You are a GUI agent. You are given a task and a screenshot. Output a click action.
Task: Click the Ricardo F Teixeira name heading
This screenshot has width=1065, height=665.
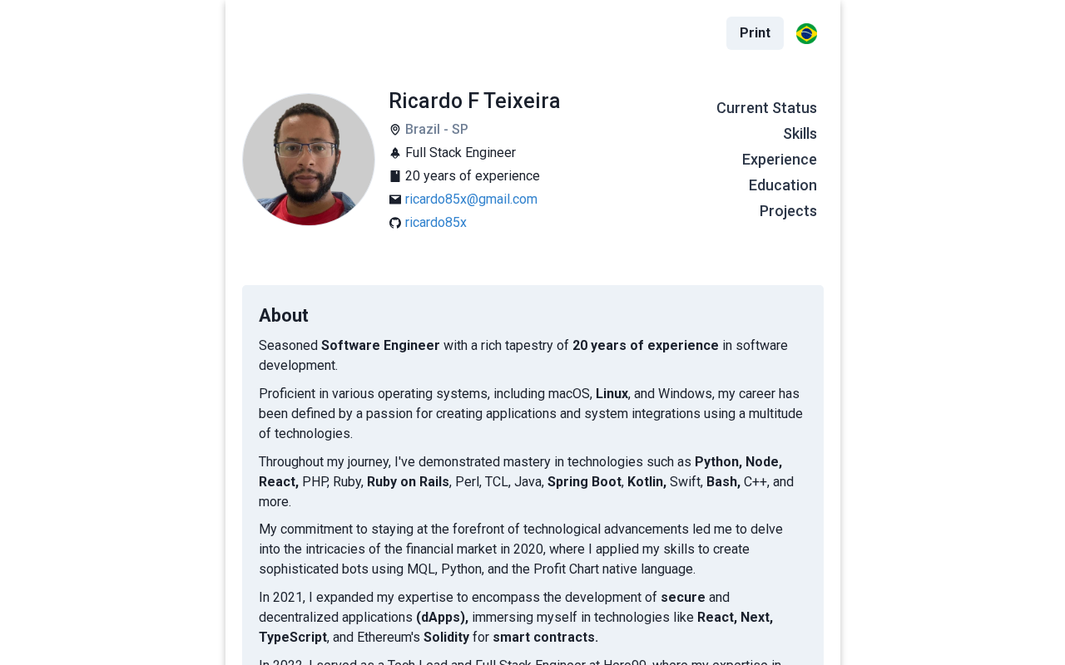coord(474,101)
